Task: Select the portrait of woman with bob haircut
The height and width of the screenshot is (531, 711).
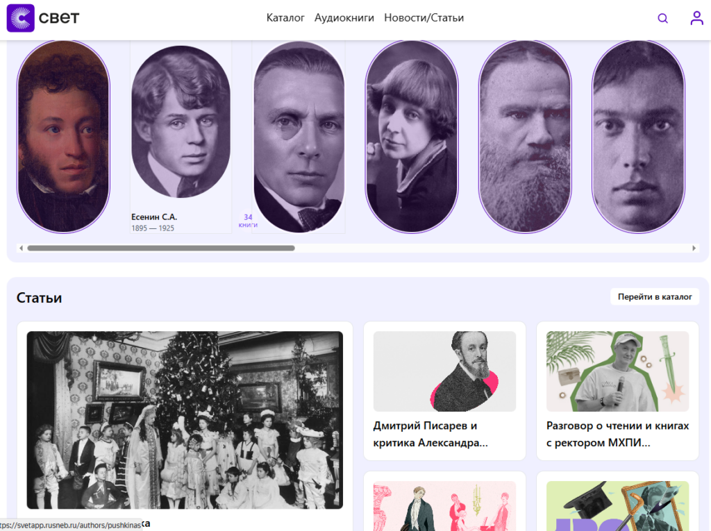Action: pyautogui.click(x=412, y=136)
